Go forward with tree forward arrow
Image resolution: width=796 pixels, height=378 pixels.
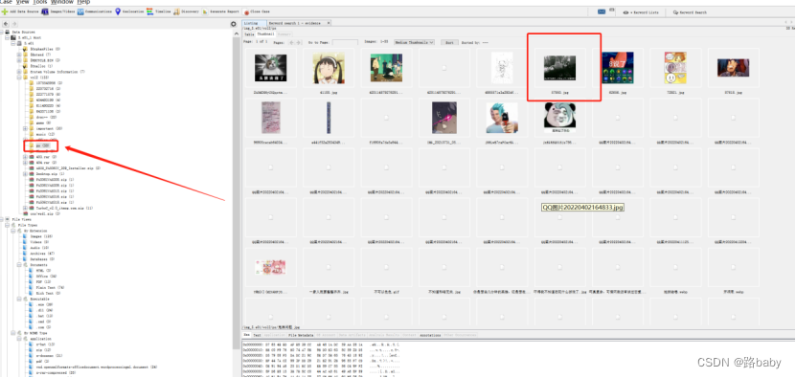(x=13, y=24)
